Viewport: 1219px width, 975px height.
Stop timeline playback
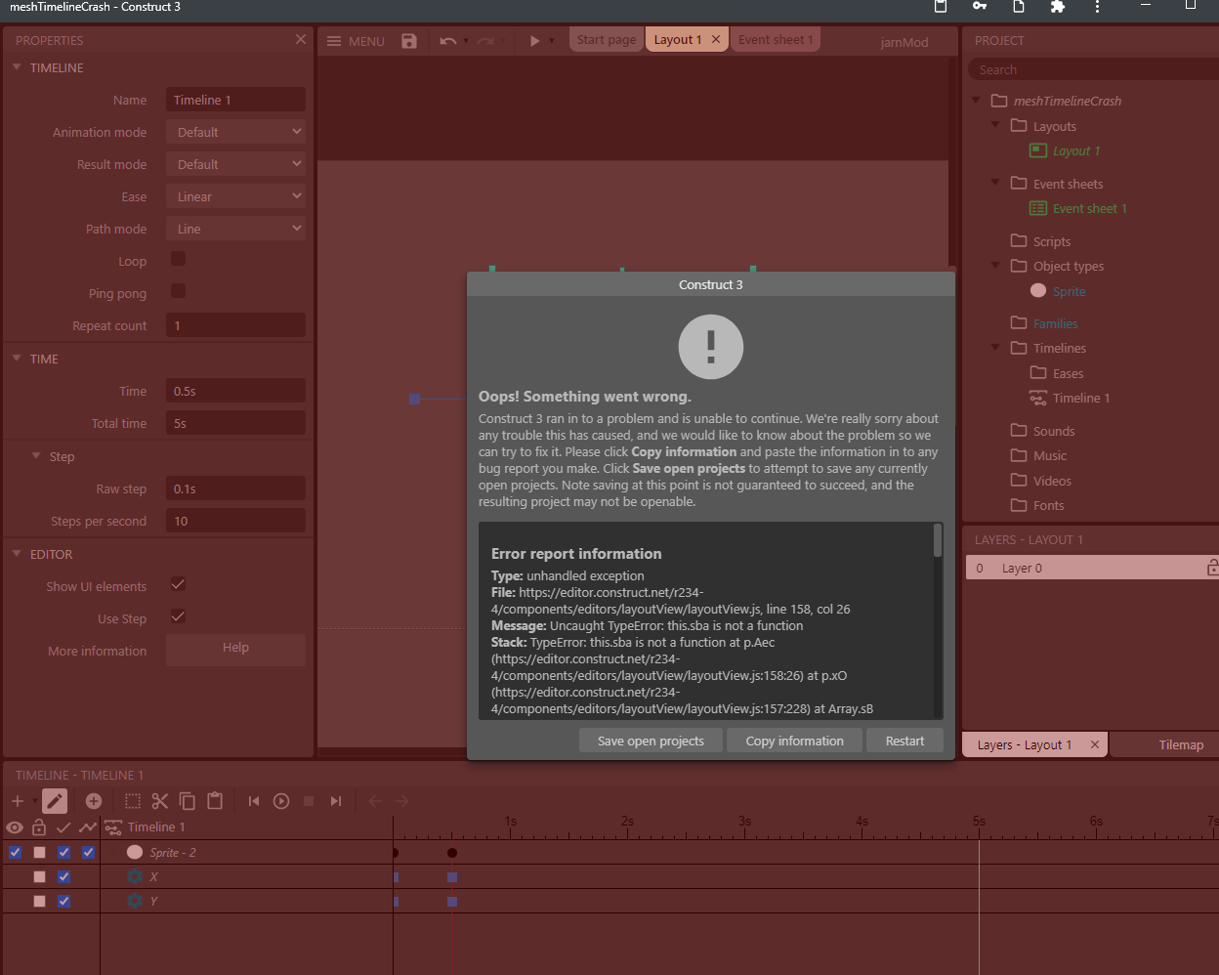tap(309, 801)
